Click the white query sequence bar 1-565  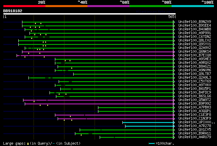[x=90, y=14]
